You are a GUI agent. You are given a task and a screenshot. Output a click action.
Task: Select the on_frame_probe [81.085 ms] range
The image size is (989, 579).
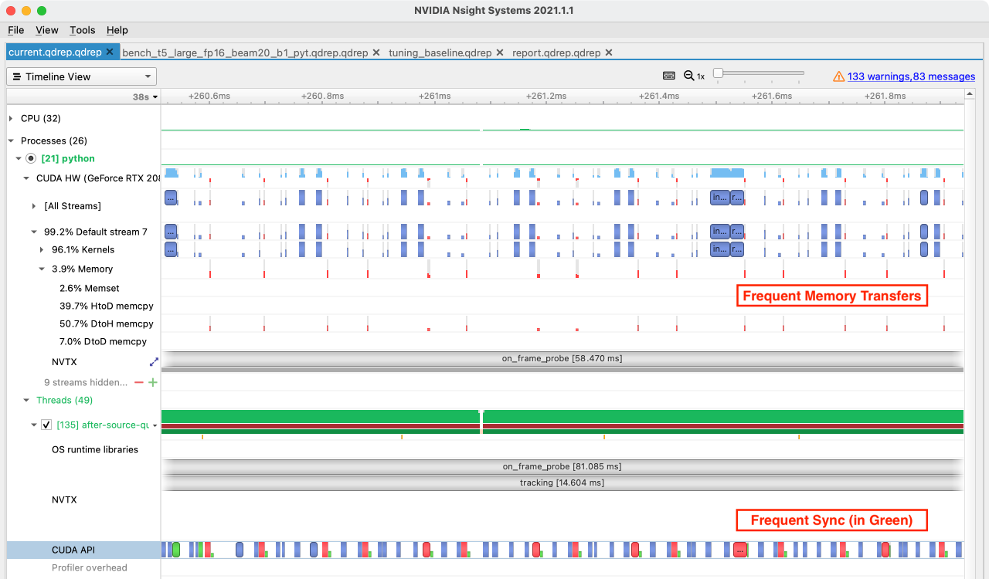pyautogui.click(x=562, y=466)
